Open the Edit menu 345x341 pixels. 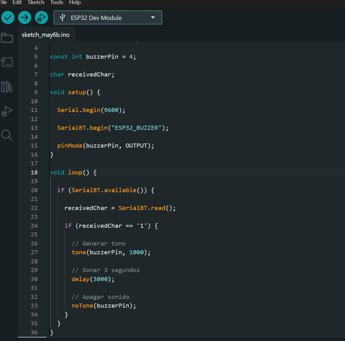[x=17, y=2]
